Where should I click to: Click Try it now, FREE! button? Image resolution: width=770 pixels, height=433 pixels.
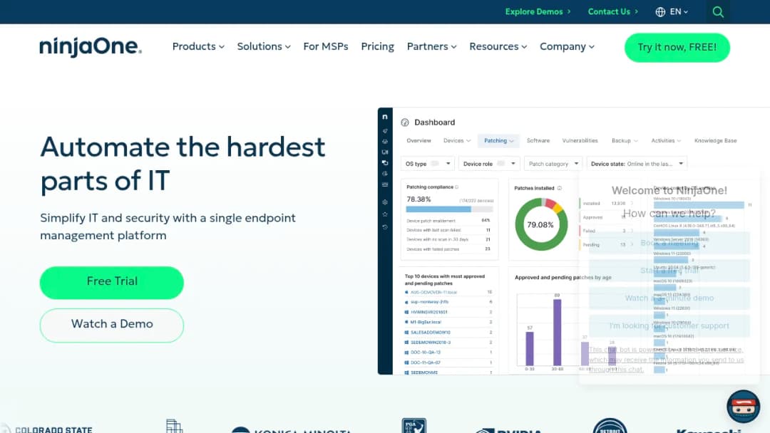pos(677,48)
